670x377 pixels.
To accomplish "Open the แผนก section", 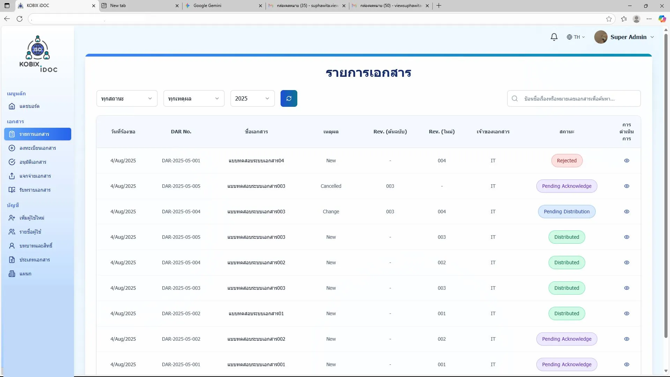I will click(x=25, y=274).
